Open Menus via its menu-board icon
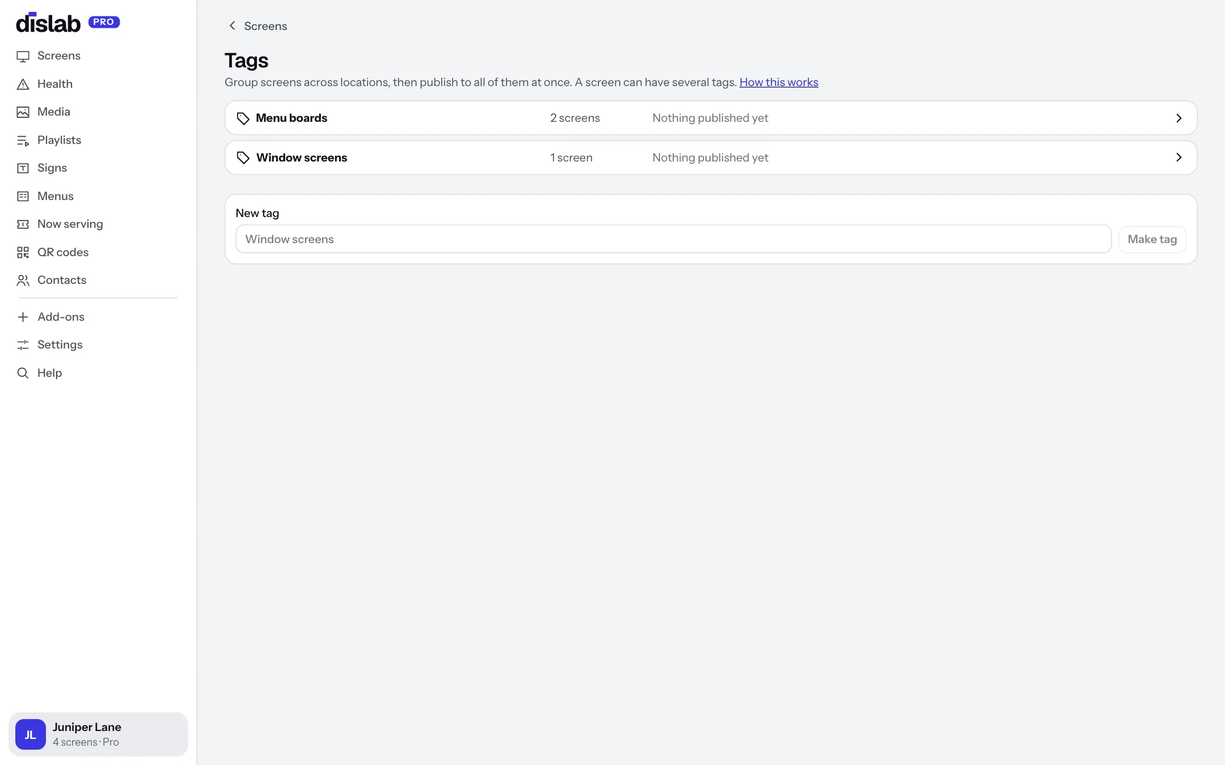 (23, 197)
